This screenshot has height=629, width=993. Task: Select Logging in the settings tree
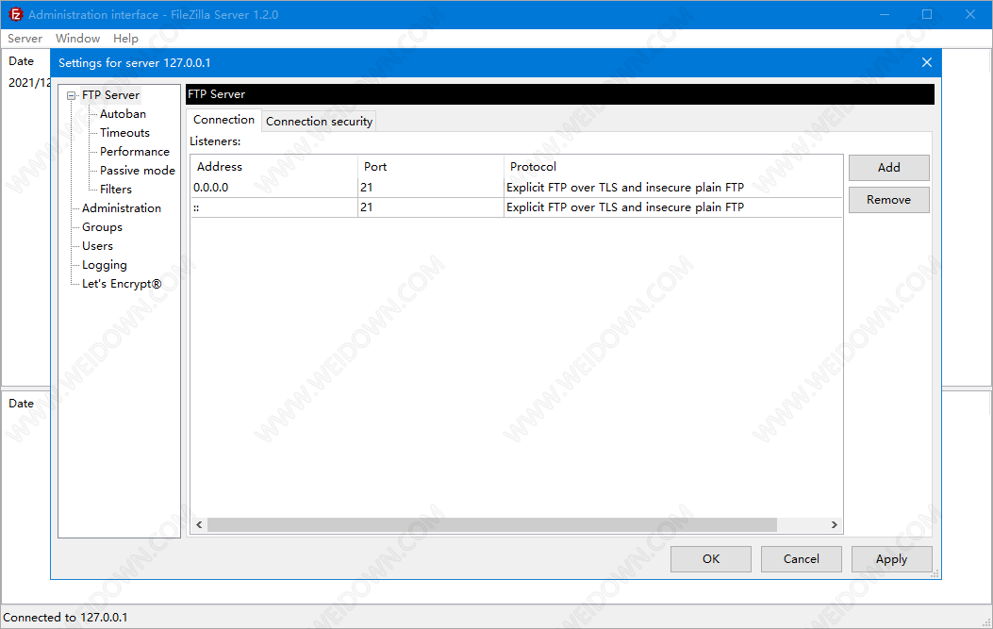tap(105, 265)
